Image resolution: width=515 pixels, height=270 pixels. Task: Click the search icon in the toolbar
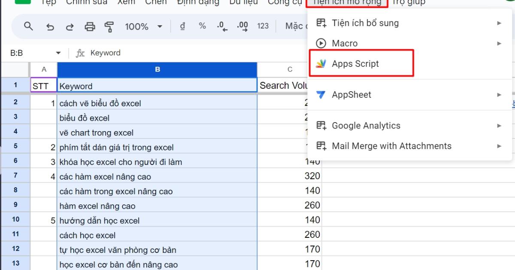28,26
